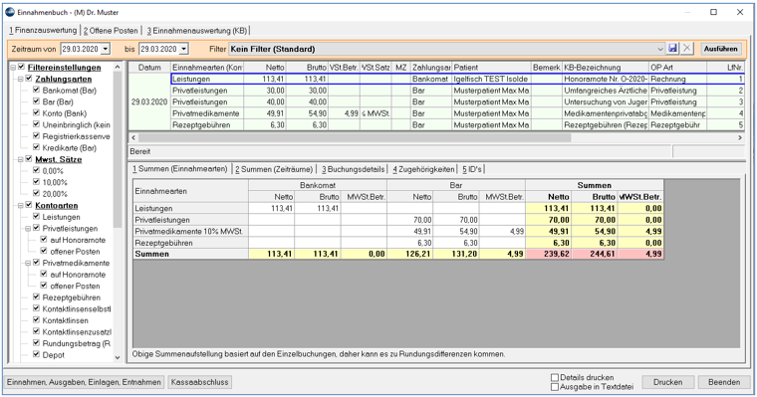Click the delete filter X icon
This screenshot has width=757, height=397.
pos(687,48)
